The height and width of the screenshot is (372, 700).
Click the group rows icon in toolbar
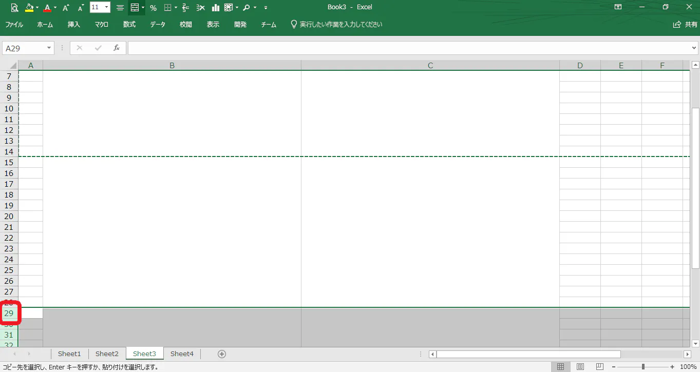[186, 8]
